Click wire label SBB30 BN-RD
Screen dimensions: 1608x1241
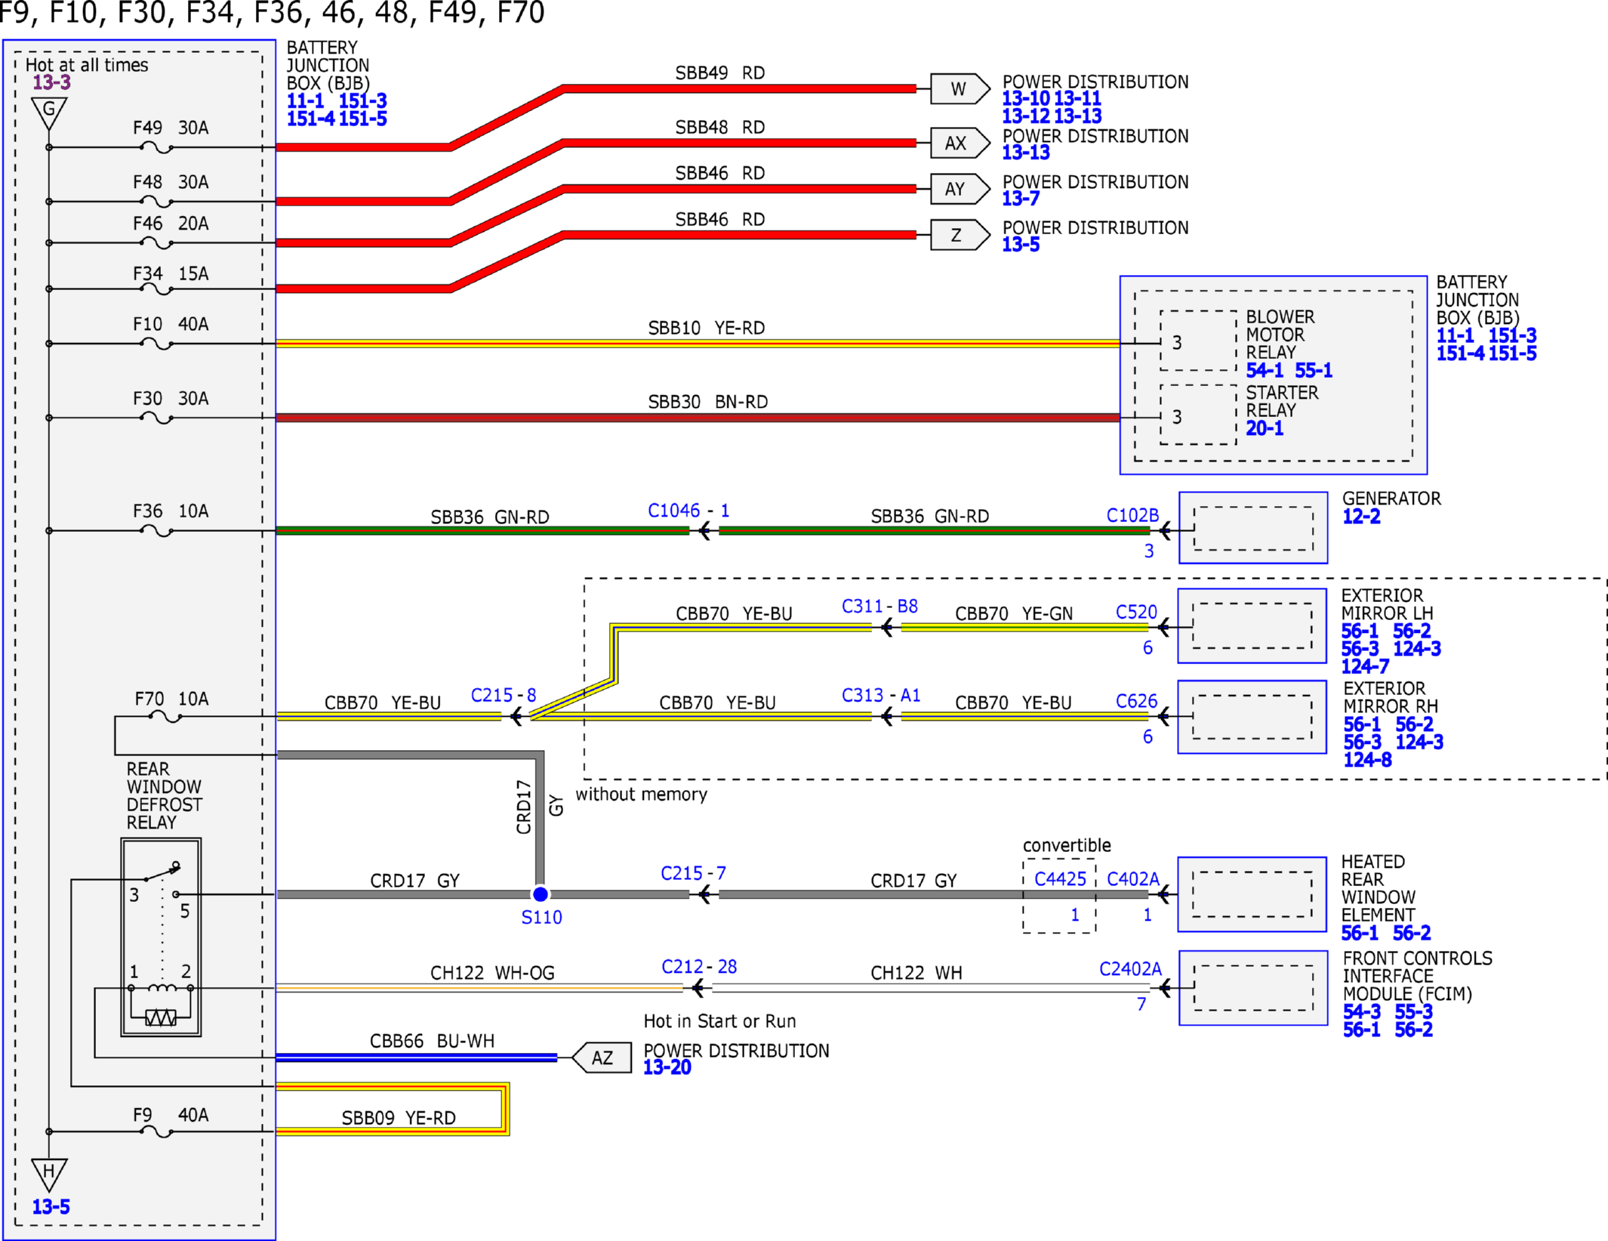(708, 402)
